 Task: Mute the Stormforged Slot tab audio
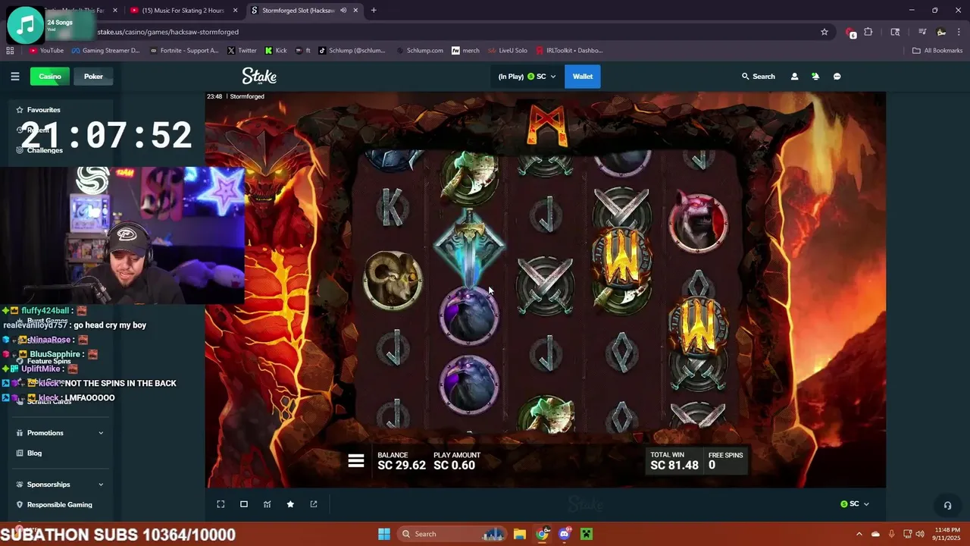point(343,11)
